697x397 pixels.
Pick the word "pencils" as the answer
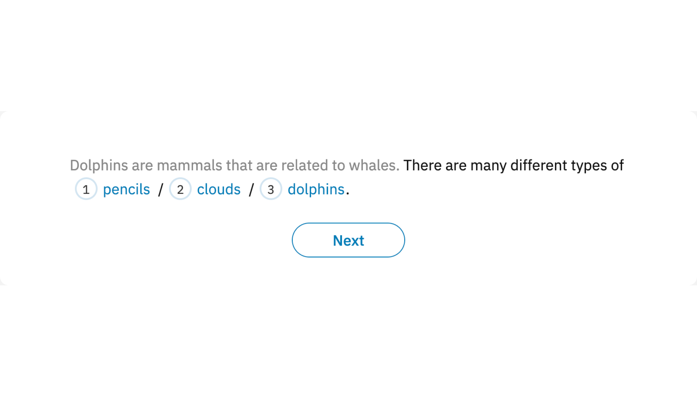coord(126,189)
